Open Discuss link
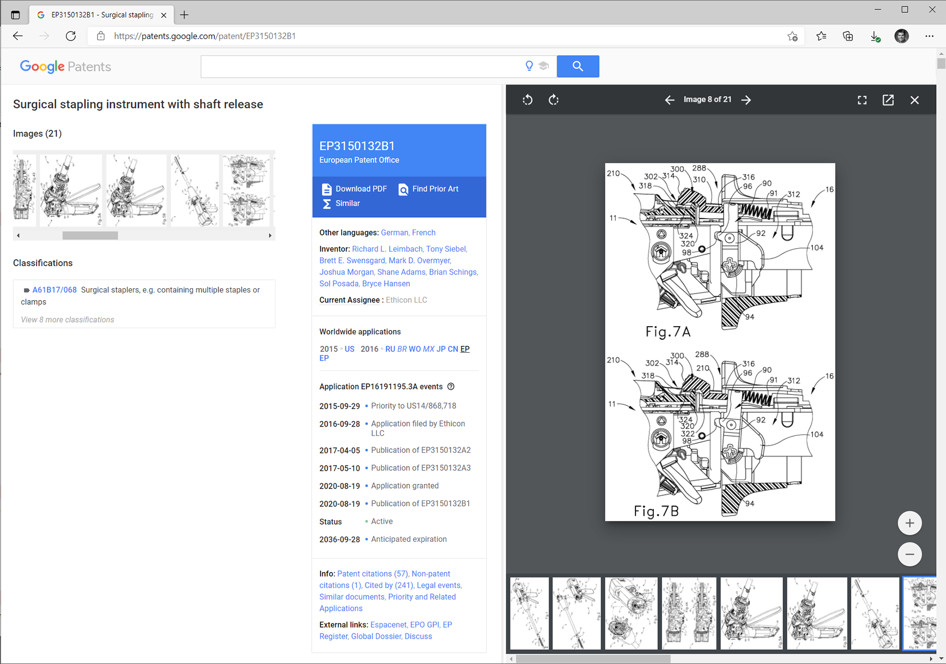946x664 pixels. (418, 636)
